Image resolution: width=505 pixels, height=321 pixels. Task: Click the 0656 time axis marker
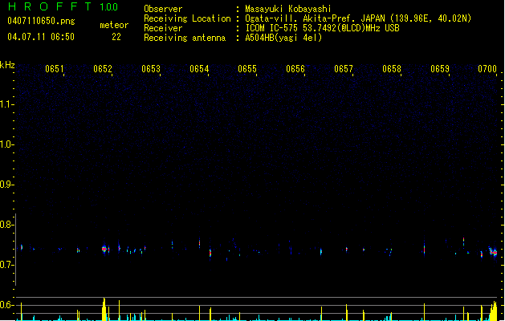click(295, 69)
